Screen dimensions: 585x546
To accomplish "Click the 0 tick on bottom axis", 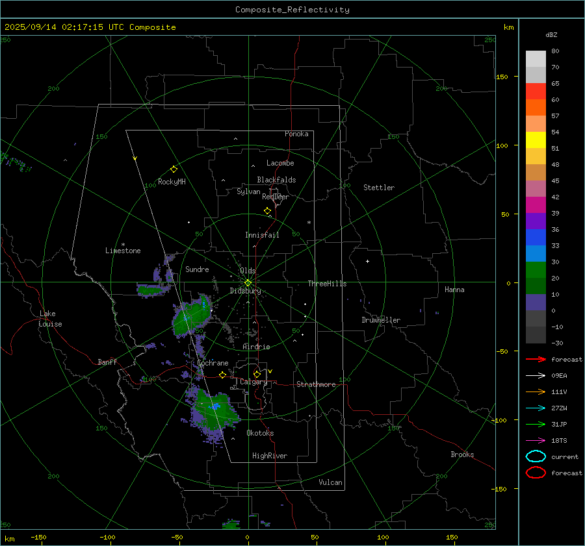I will (x=247, y=538).
